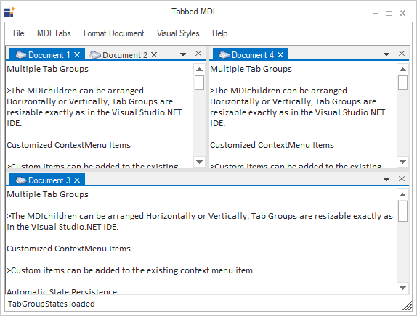Close the Document 3 tab group using the gray X
This screenshot has width=417, height=316.
(x=402, y=179)
